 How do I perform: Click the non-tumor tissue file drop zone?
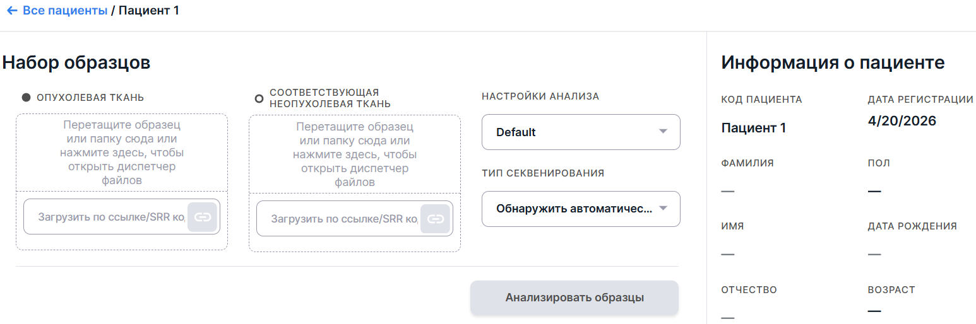(x=355, y=154)
